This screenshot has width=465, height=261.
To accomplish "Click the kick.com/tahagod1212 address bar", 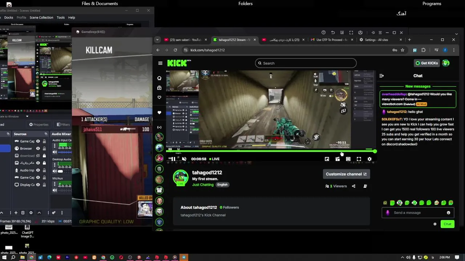I will (x=287, y=50).
